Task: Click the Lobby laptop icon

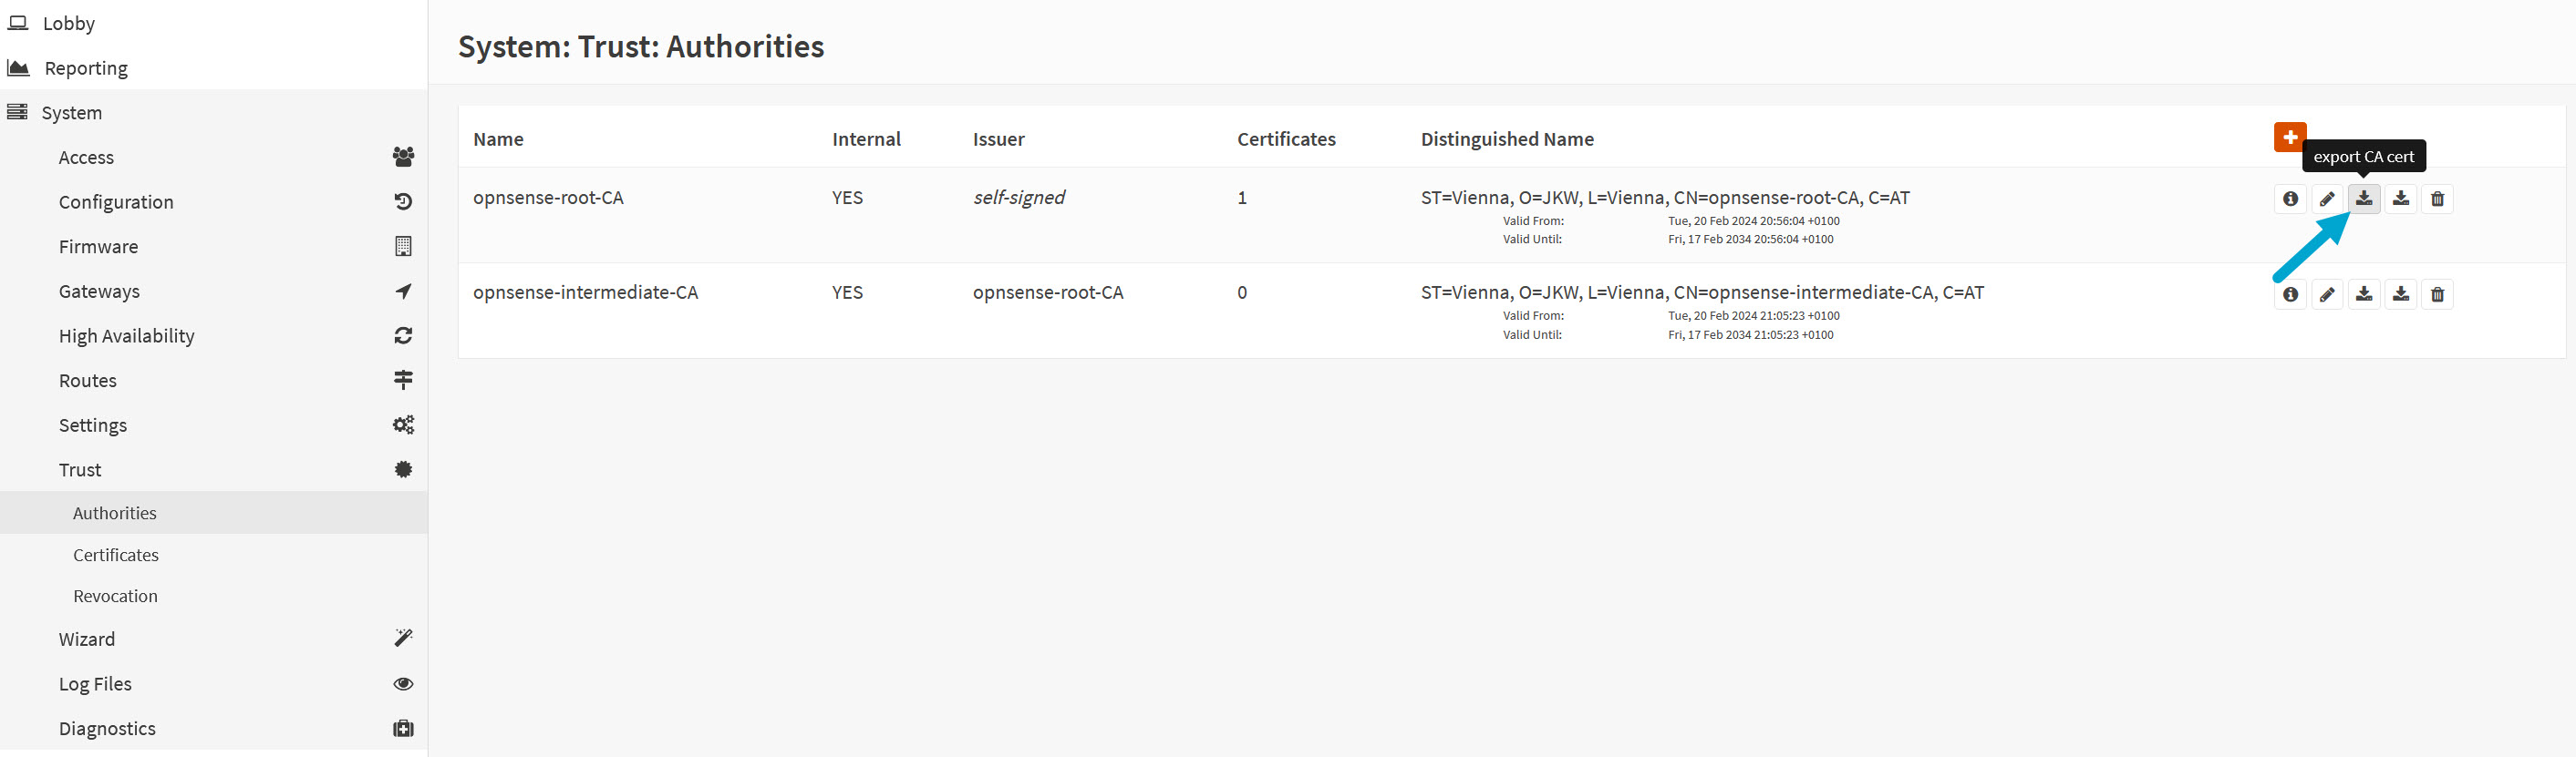Action: click(18, 22)
